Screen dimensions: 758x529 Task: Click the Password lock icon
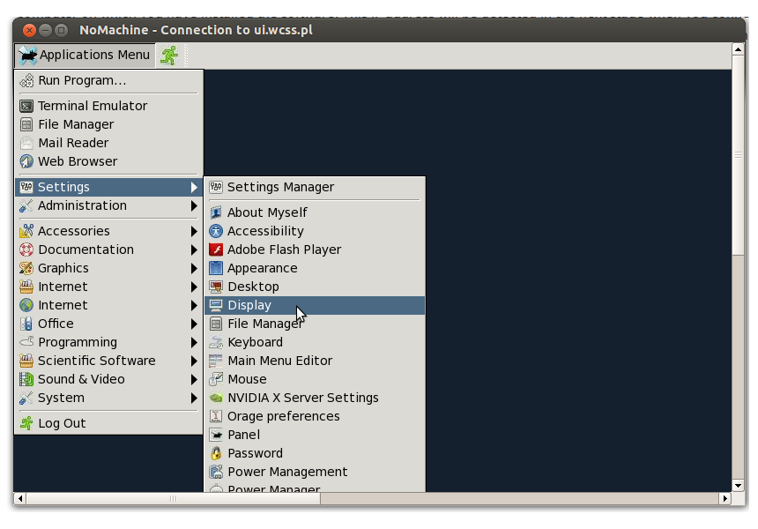pos(216,453)
